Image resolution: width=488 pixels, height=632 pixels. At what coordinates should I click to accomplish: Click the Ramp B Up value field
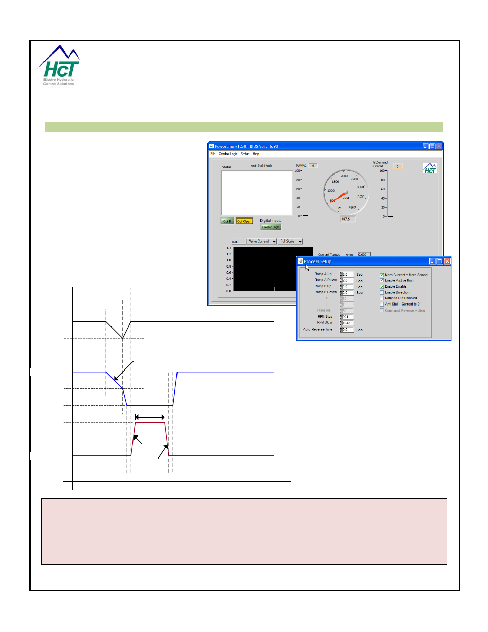pyautogui.click(x=348, y=287)
